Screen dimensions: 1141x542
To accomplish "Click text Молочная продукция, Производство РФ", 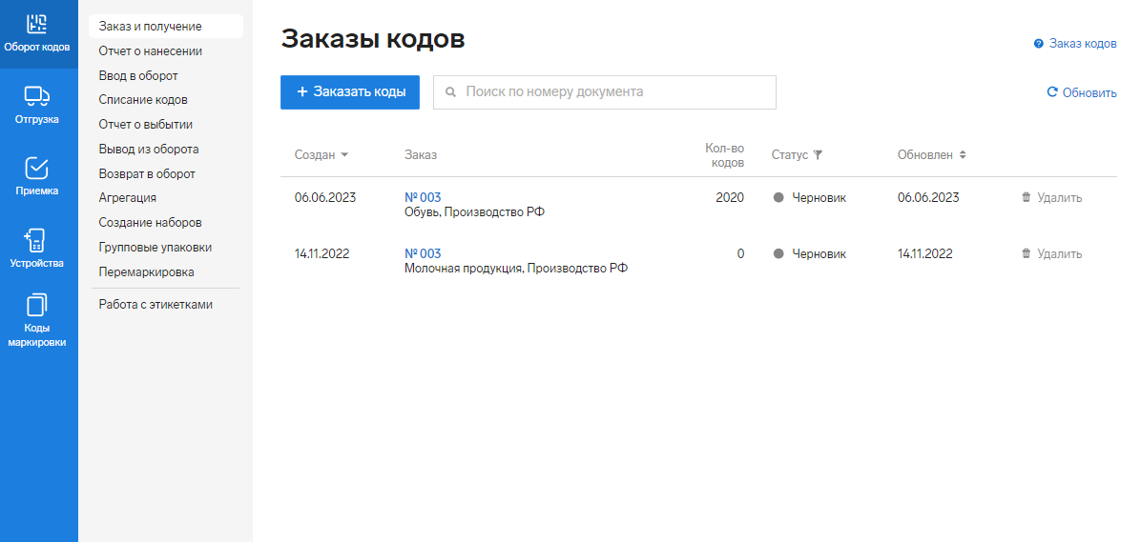I will click(516, 268).
